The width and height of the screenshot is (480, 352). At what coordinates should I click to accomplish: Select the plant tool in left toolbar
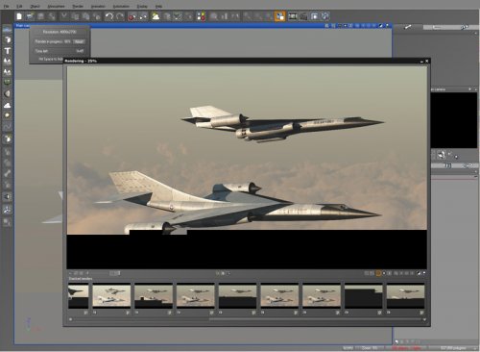point(7,83)
